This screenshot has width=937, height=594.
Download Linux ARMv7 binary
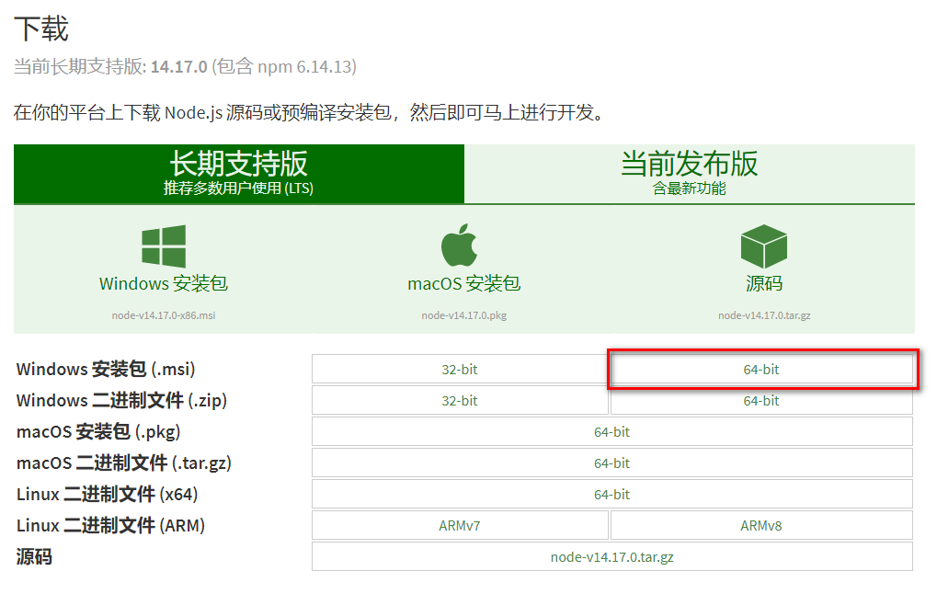tap(460, 525)
